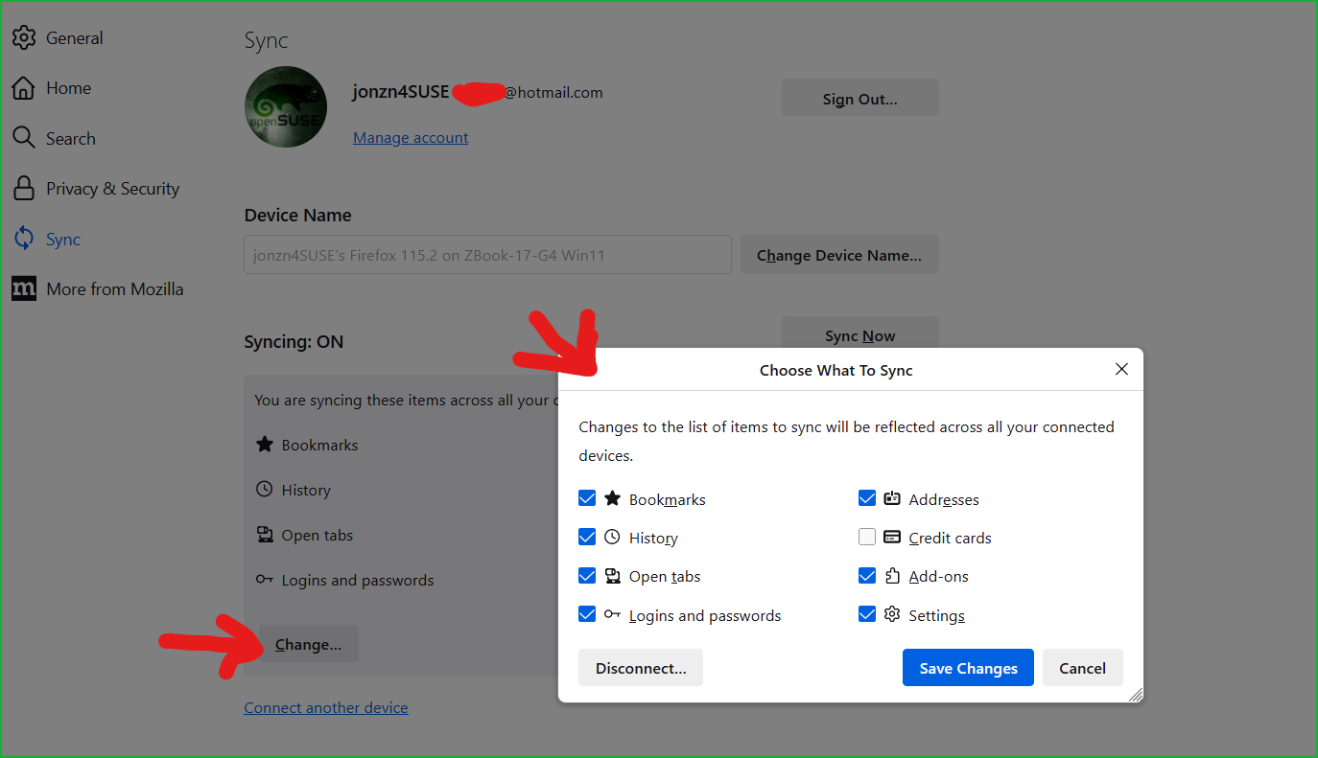Screen dimensions: 1318x758
Task: Open the General settings gear icon
Action: (23, 38)
